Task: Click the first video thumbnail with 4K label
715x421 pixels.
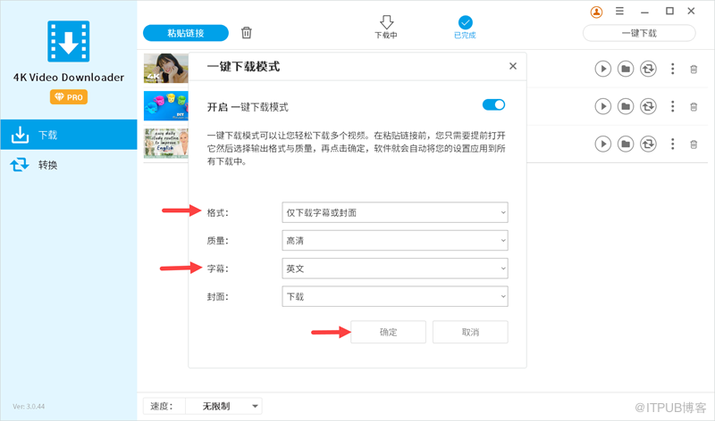Action: 166,69
